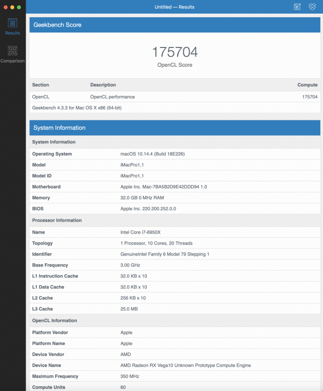Image resolution: width=323 pixels, height=391 pixels.
Task: Select the Compute Units value 60
Action: click(x=123, y=387)
